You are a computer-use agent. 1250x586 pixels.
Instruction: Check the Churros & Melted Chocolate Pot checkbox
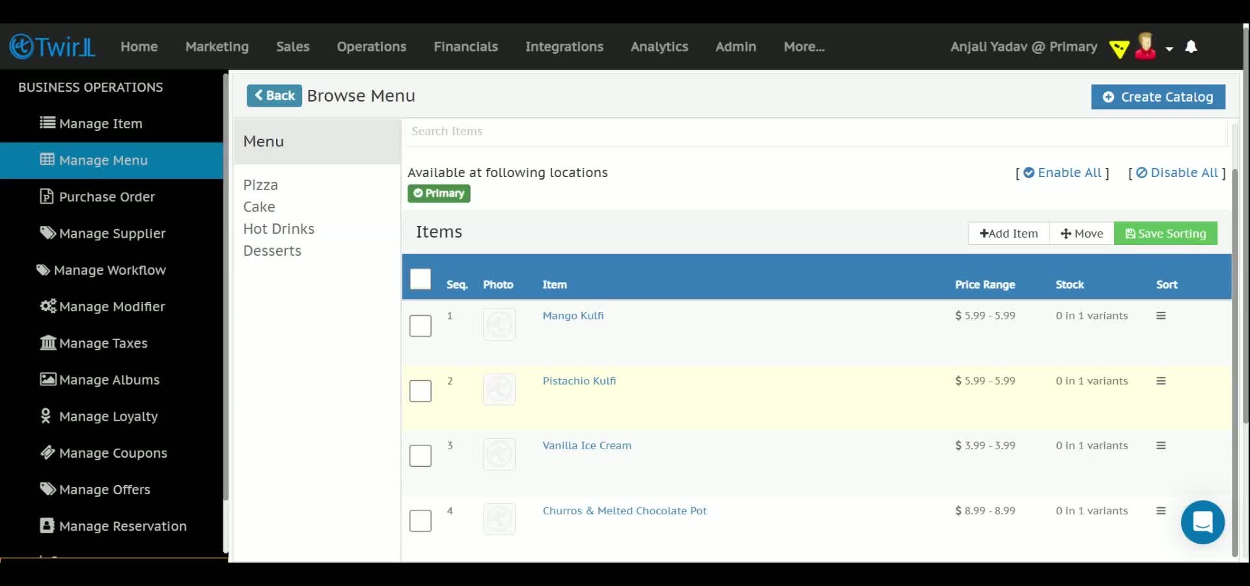pyautogui.click(x=421, y=521)
